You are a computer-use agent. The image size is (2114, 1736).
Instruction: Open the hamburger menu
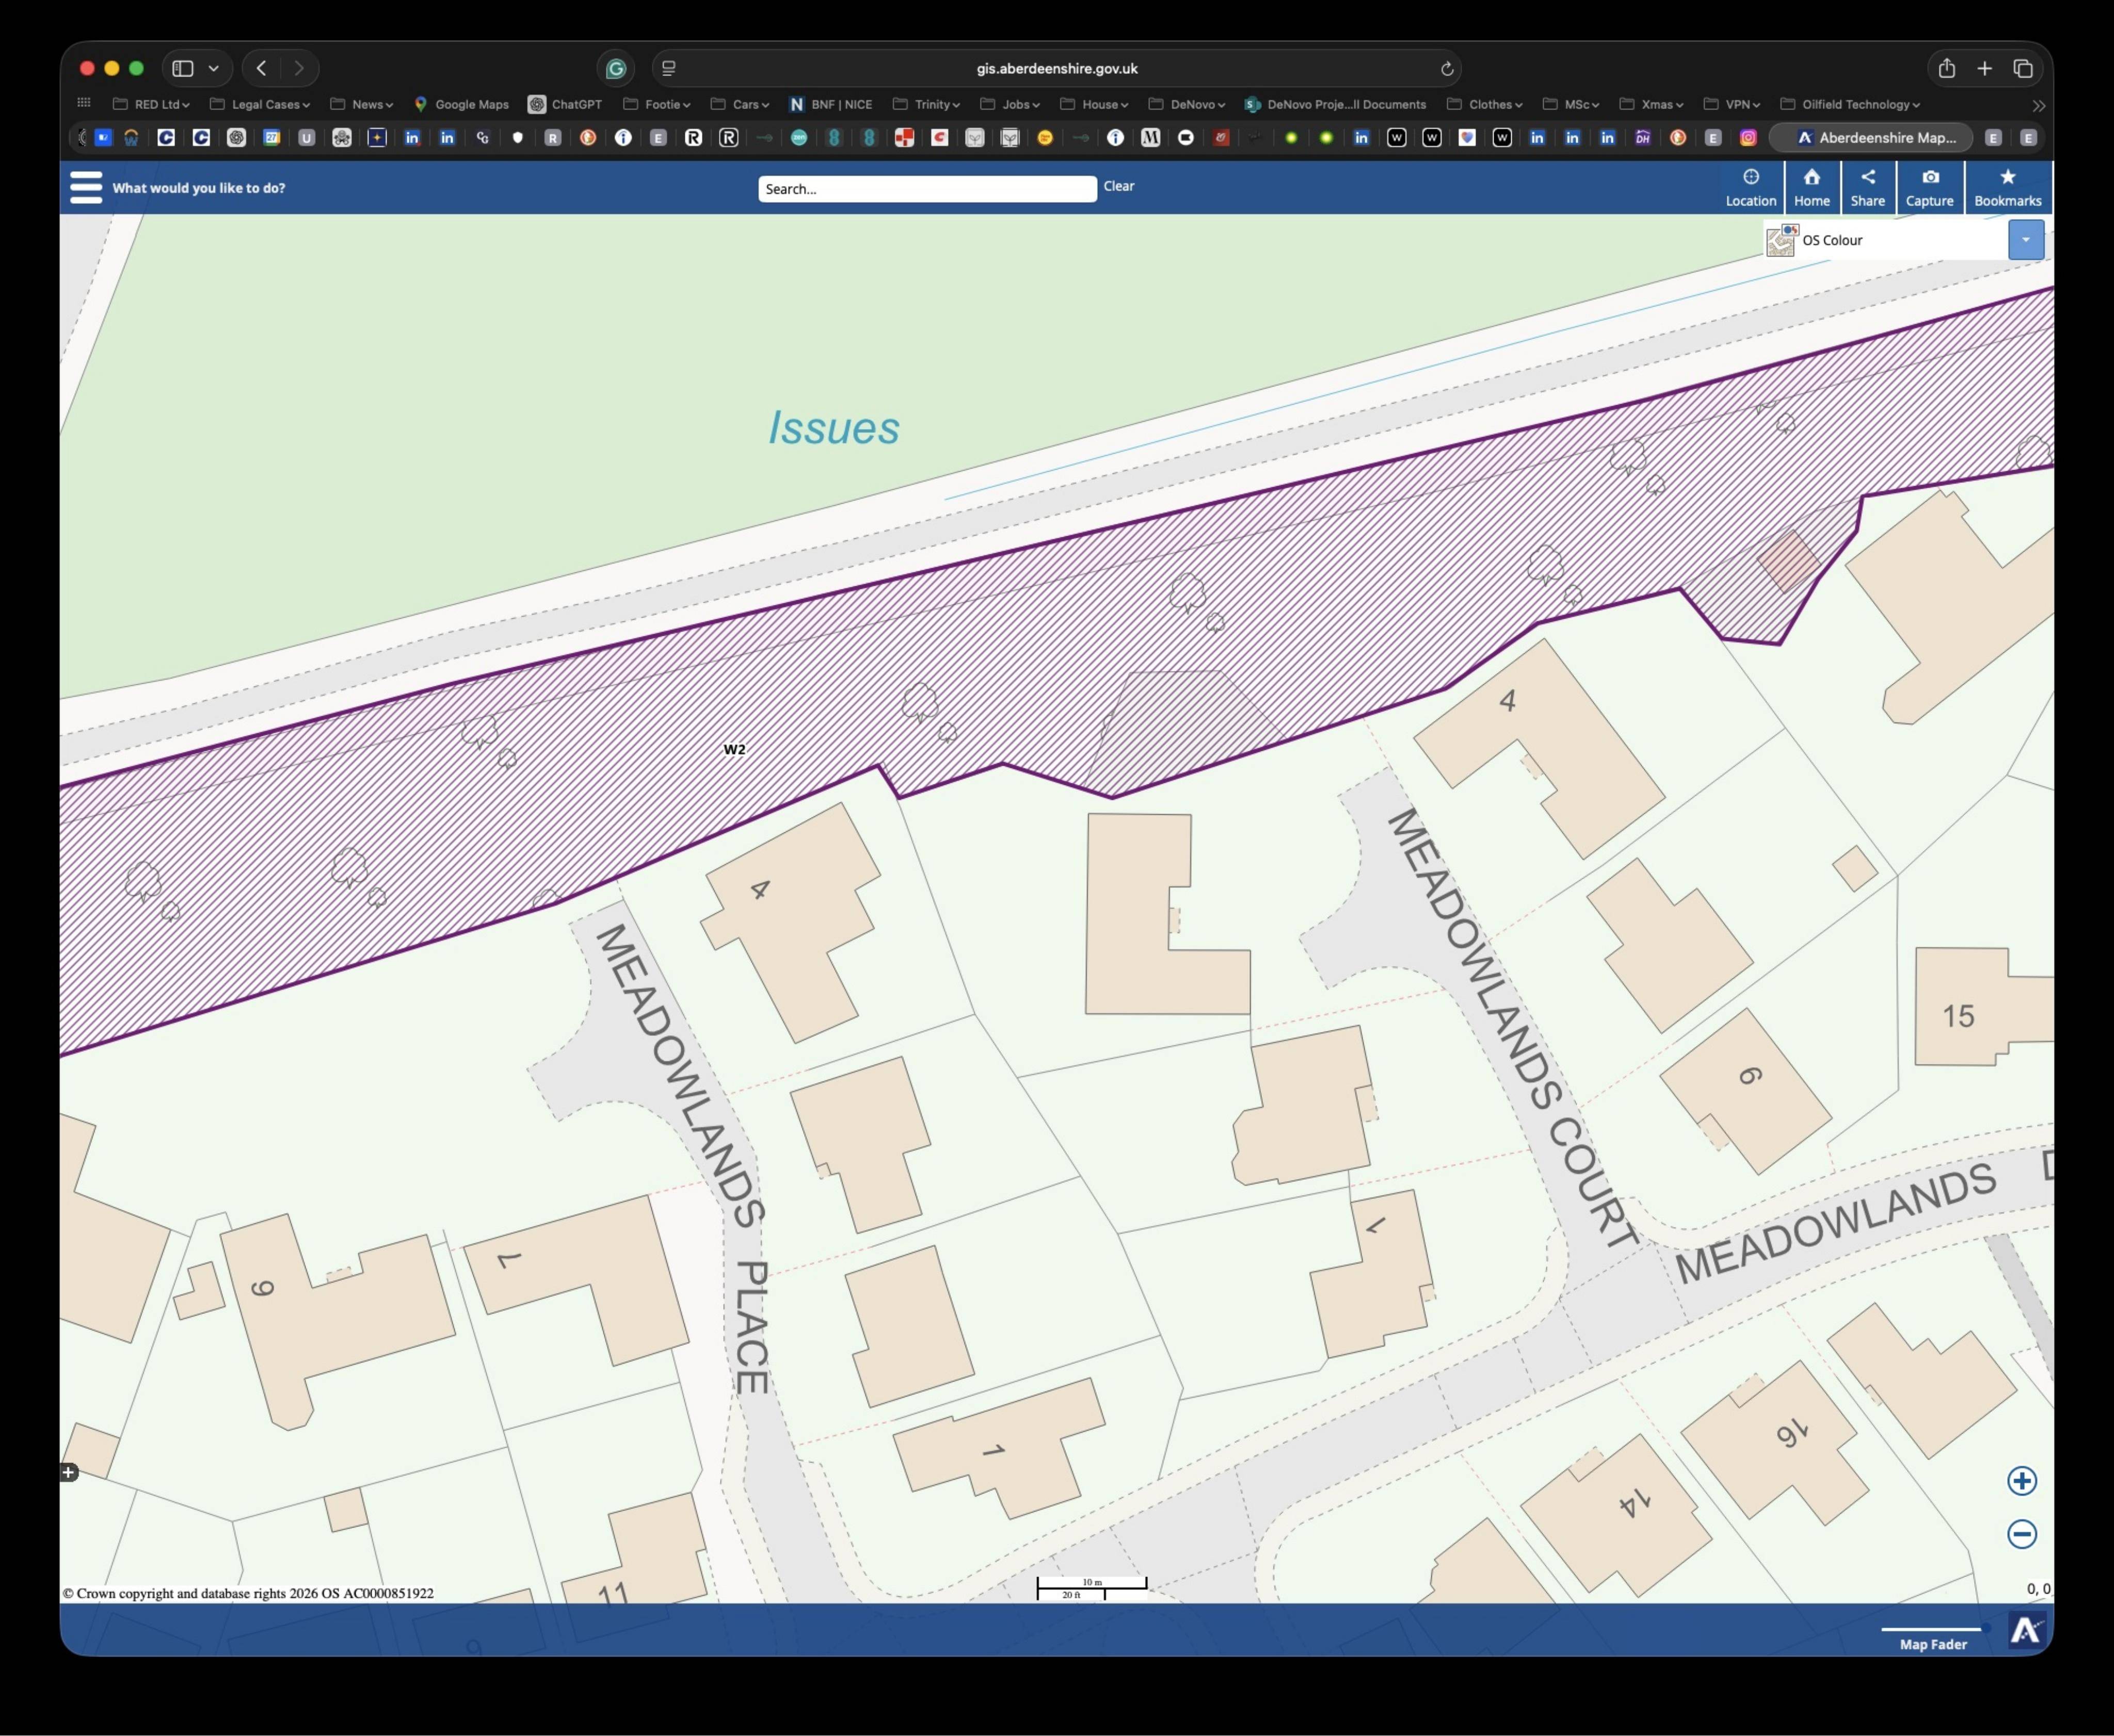click(86, 187)
